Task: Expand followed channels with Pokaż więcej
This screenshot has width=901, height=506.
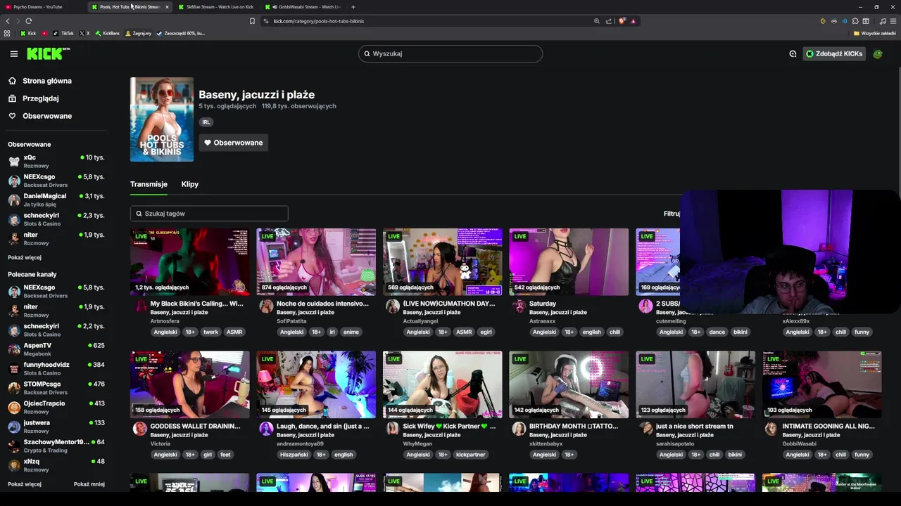Action: (25, 257)
